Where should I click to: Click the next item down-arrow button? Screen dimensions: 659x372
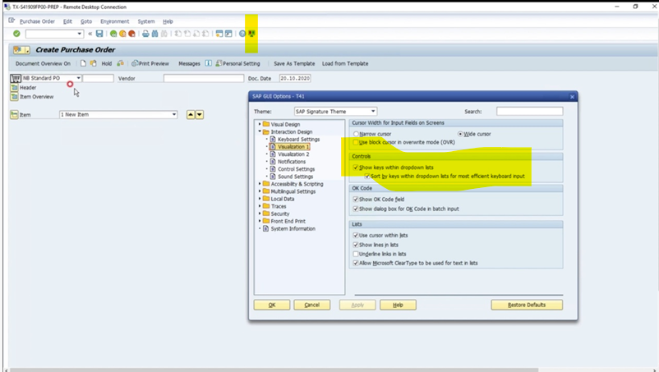[x=200, y=115]
